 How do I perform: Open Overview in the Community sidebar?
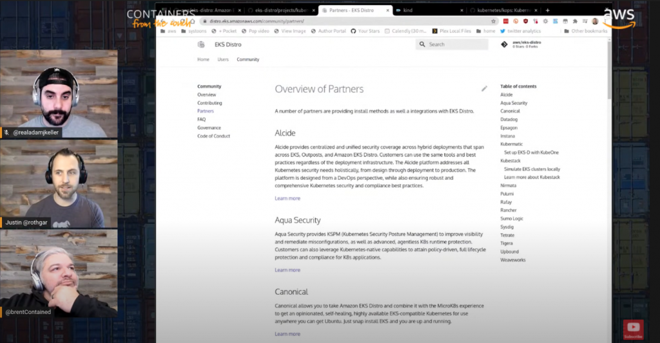(x=207, y=95)
